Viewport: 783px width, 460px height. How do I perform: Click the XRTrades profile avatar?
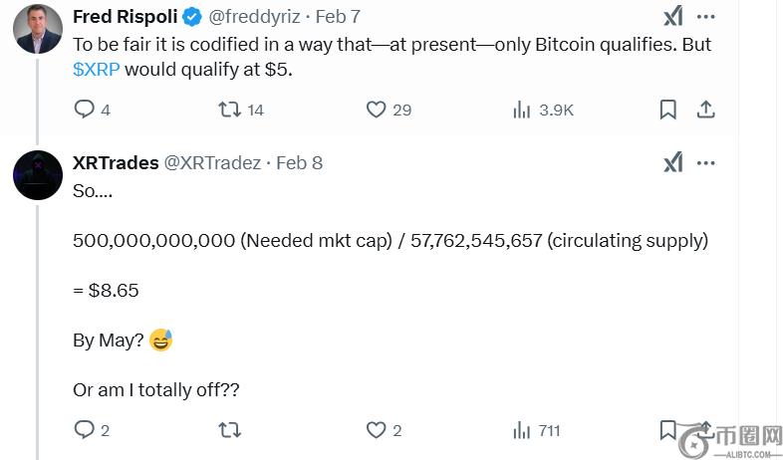pos(38,175)
